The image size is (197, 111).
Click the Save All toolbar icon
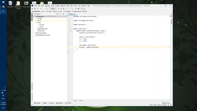[x=35, y=9]
